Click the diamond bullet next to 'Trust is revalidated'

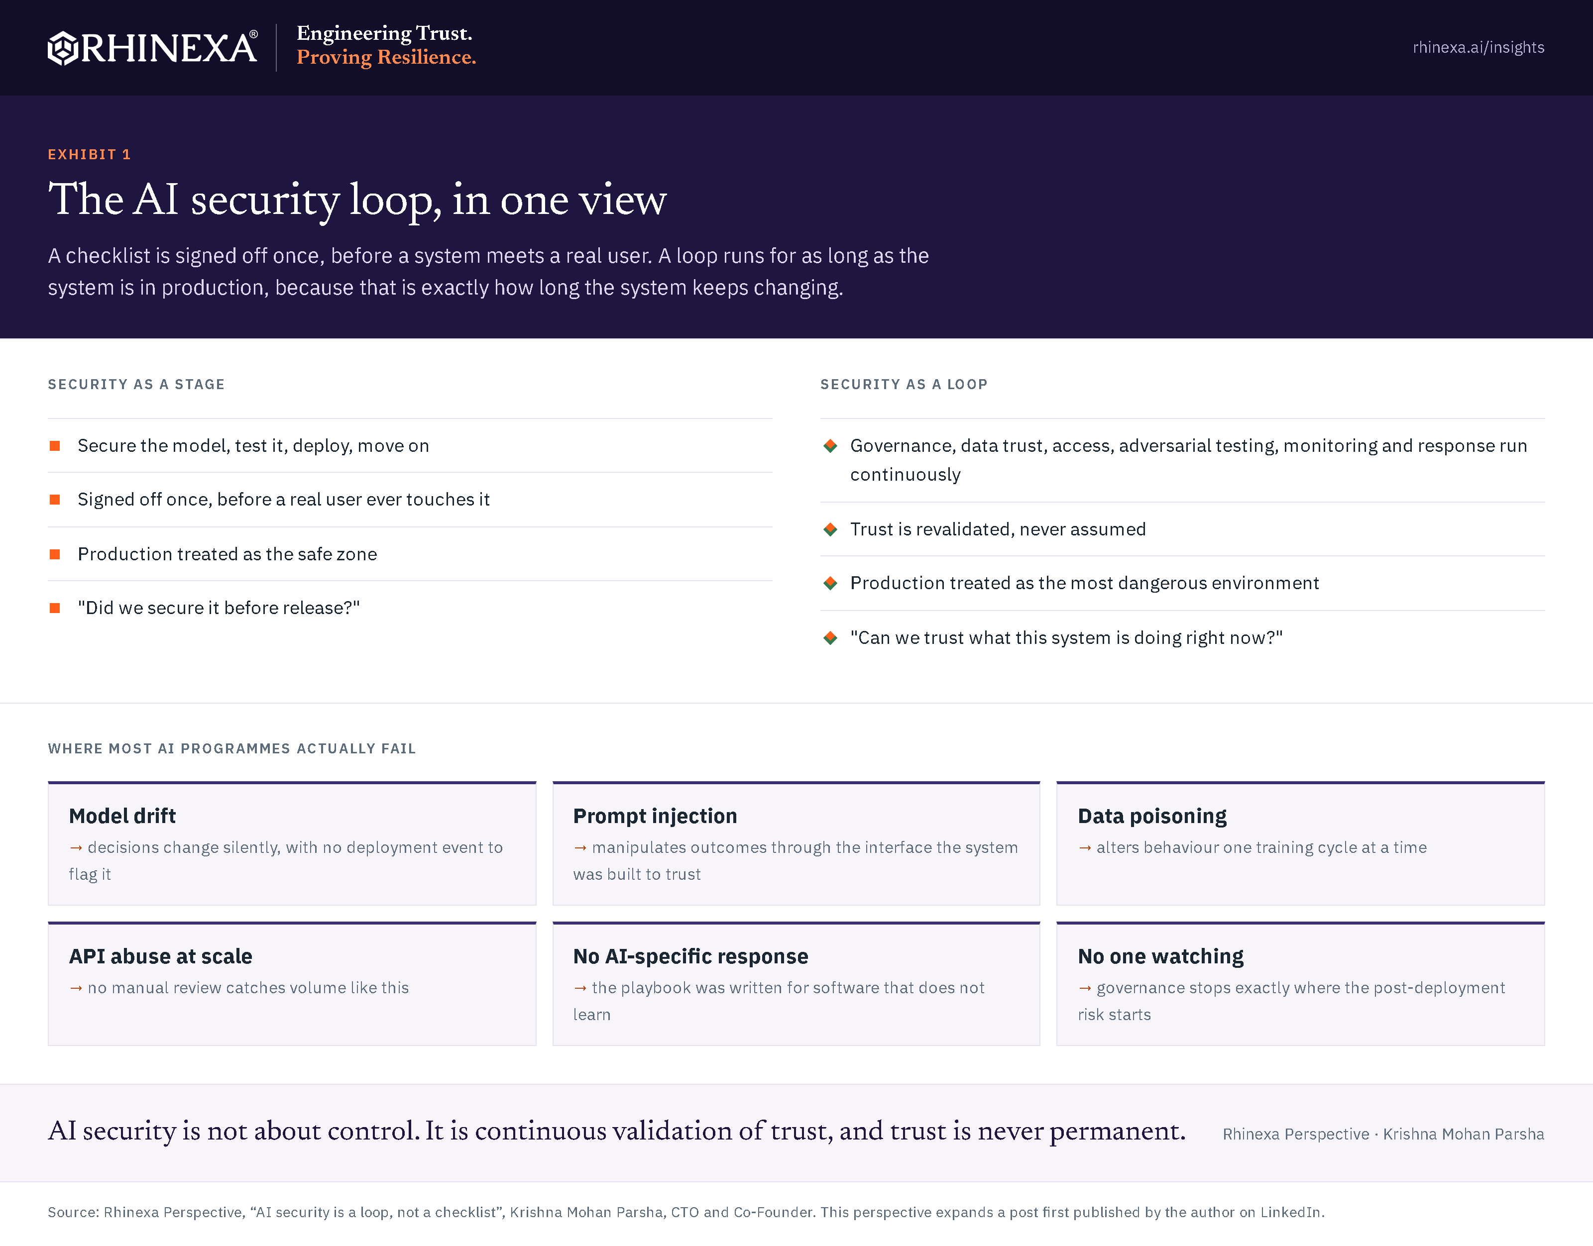click(x=830, y=529)
